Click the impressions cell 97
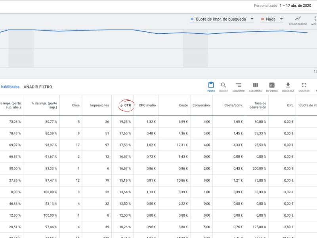The image size is (317, 238). [x=107, y=145]
